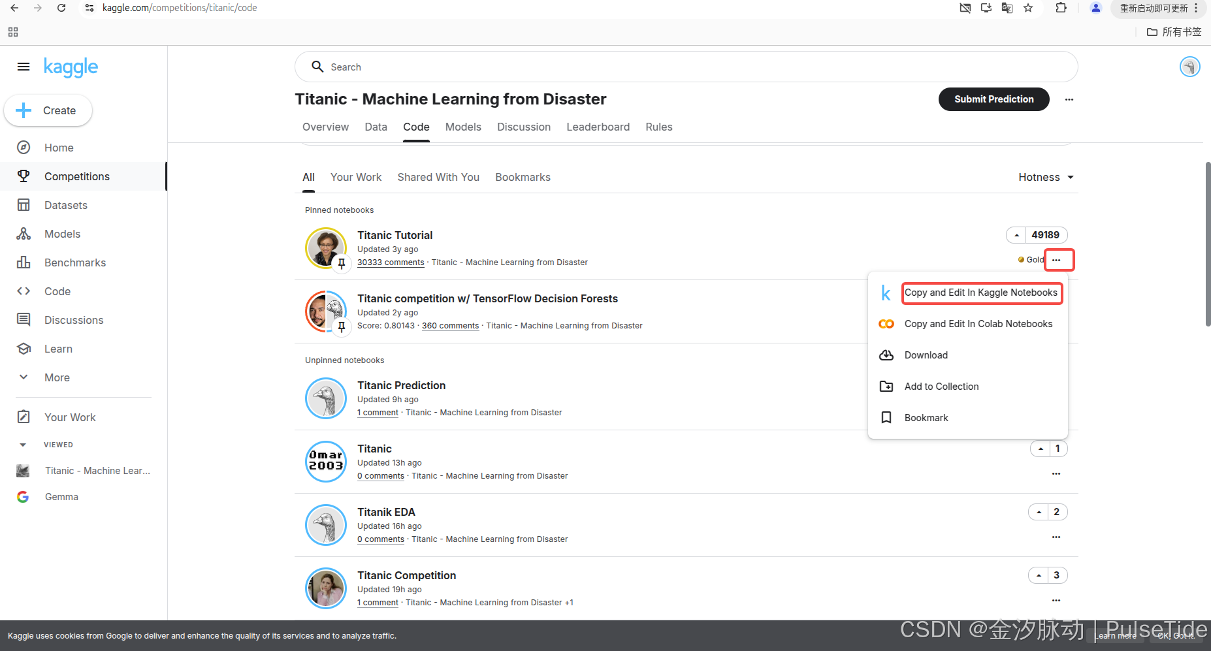Switch to the Overview tab
Image resolution: width=1211 pixels, height=651 pixels.
pos(325,127)
